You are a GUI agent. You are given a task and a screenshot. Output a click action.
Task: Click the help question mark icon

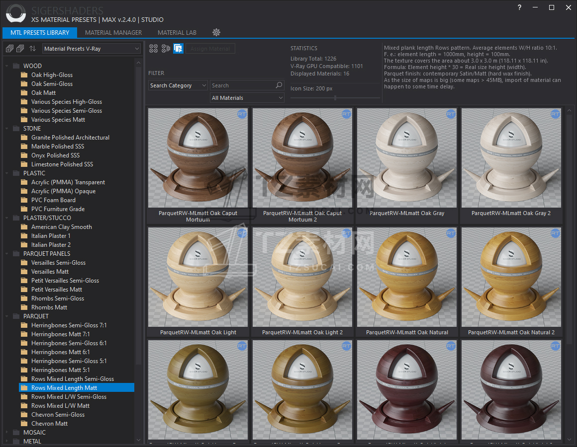click(519, 7)
